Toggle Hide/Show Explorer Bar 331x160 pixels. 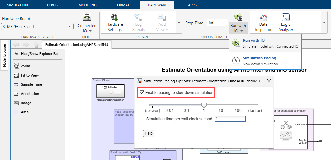tap(16, 53)
